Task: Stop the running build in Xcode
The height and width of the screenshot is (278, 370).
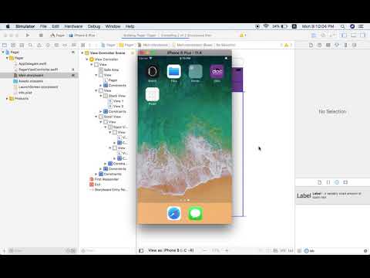Action: point(41,36)
